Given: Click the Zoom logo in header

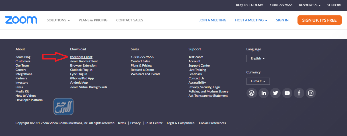Looking at the screenshot, I should coord(21,20).
